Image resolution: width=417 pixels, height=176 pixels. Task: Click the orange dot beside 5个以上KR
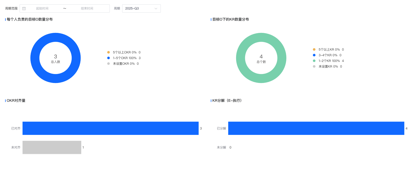point(314,50)
